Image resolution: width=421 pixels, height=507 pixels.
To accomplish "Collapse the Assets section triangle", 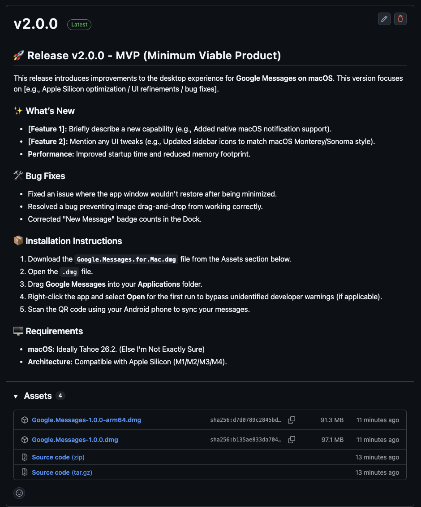I will pyautogui.click(x=16, y=396).
